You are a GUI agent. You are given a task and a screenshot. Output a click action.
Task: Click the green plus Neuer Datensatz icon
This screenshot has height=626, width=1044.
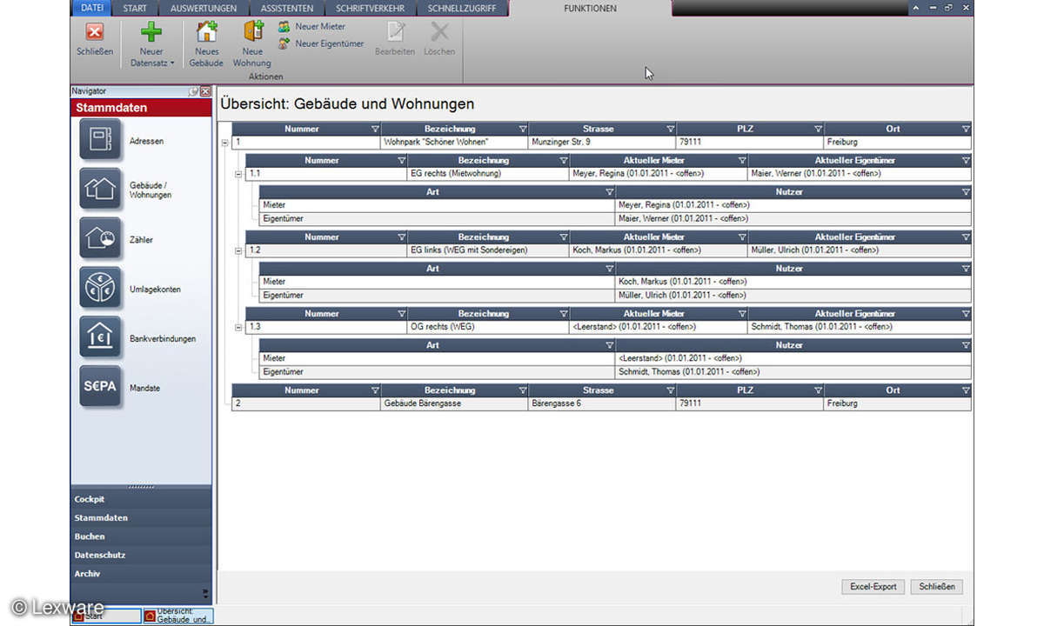[151, 33]
